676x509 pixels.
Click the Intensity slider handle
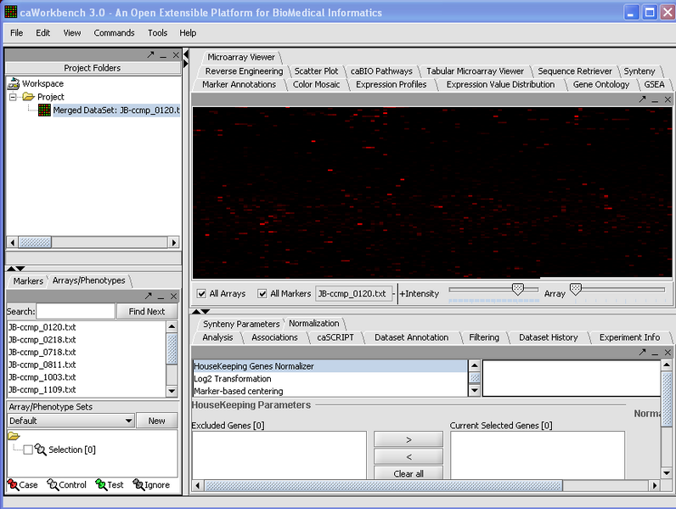click(517, 289)
